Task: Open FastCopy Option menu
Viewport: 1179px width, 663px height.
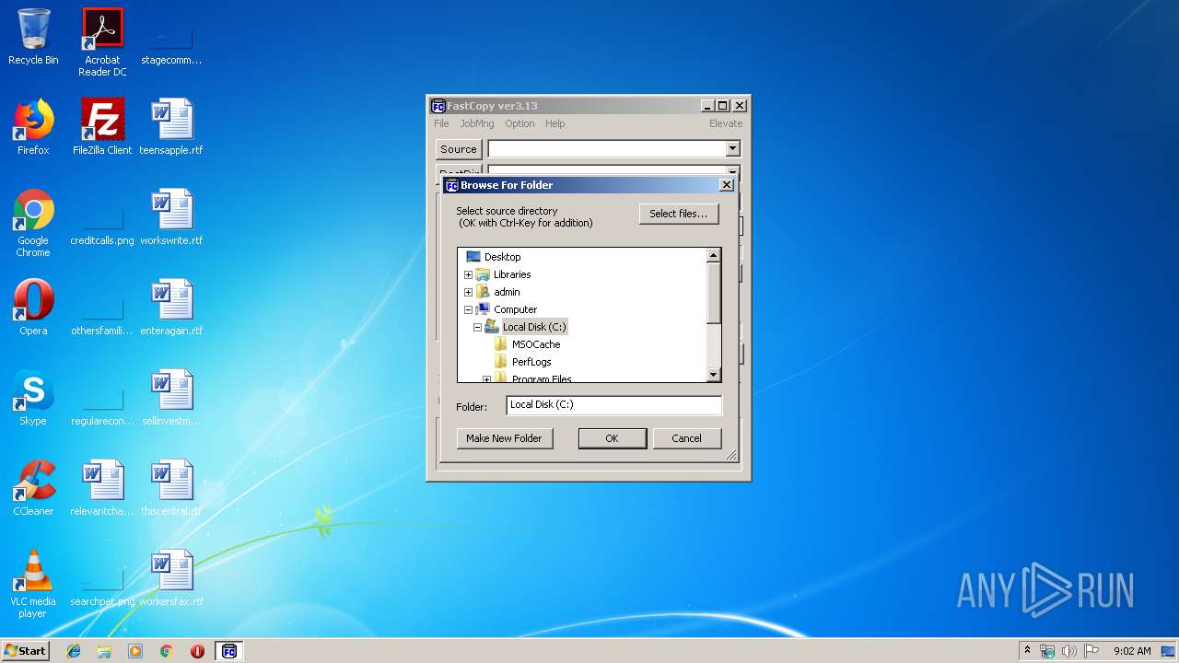Action: (x=519, y=123)
